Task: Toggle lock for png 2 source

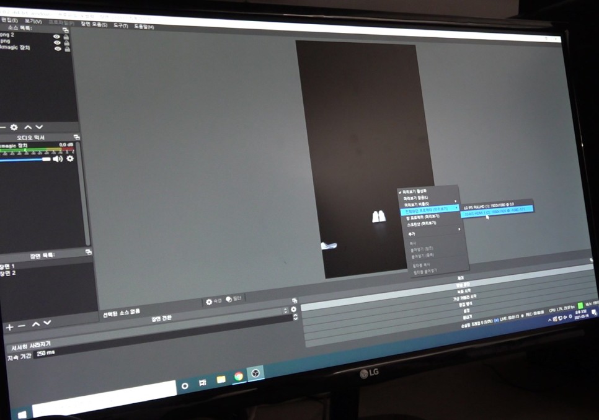Action: tap(66, 37)
